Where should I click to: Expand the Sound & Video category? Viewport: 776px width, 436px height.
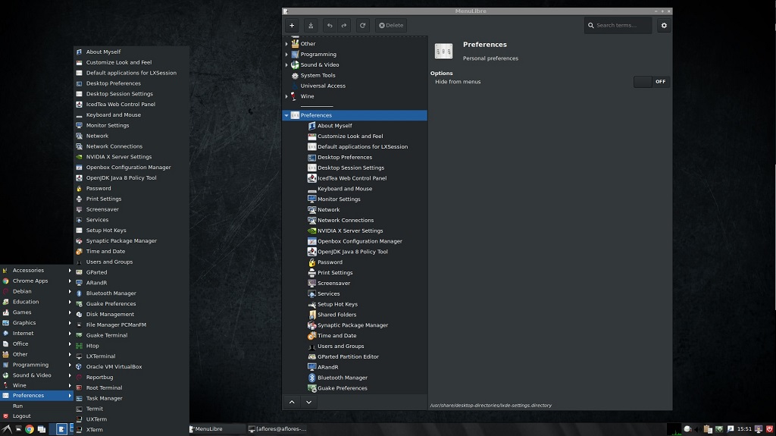tap(286, 65)
